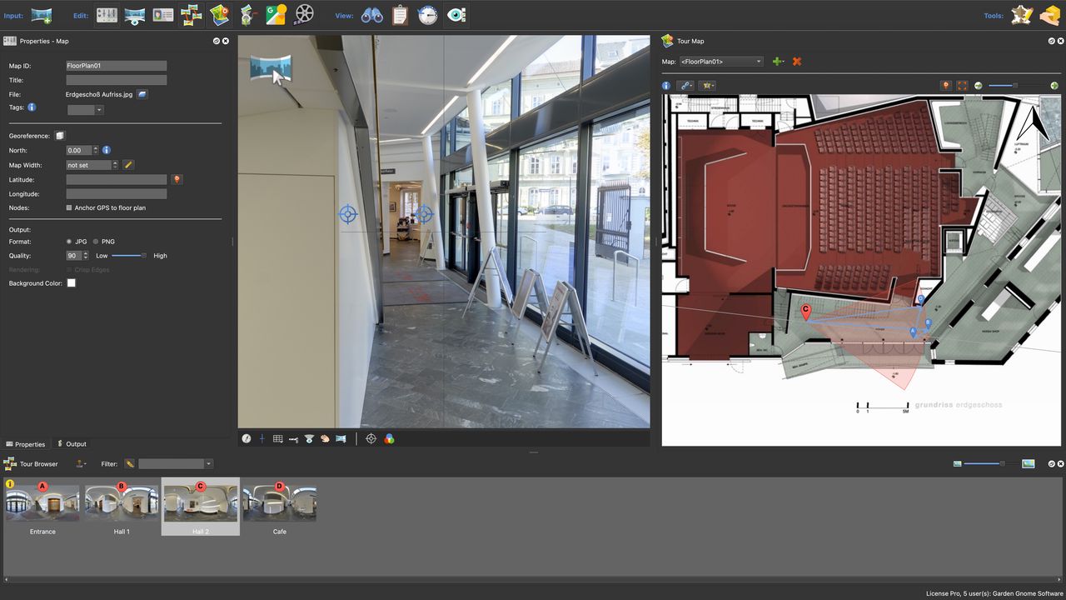Open the binoculars view icon

tap(371, 15)
